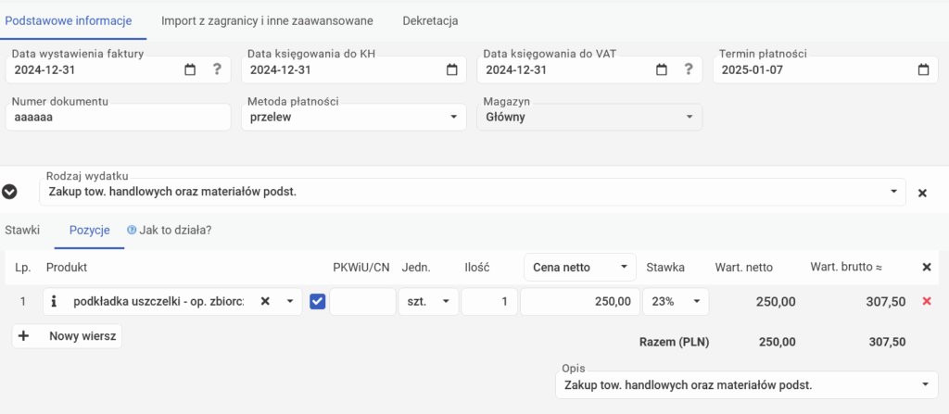
Task: Clear the selected product name
Action: coord(264,301)
